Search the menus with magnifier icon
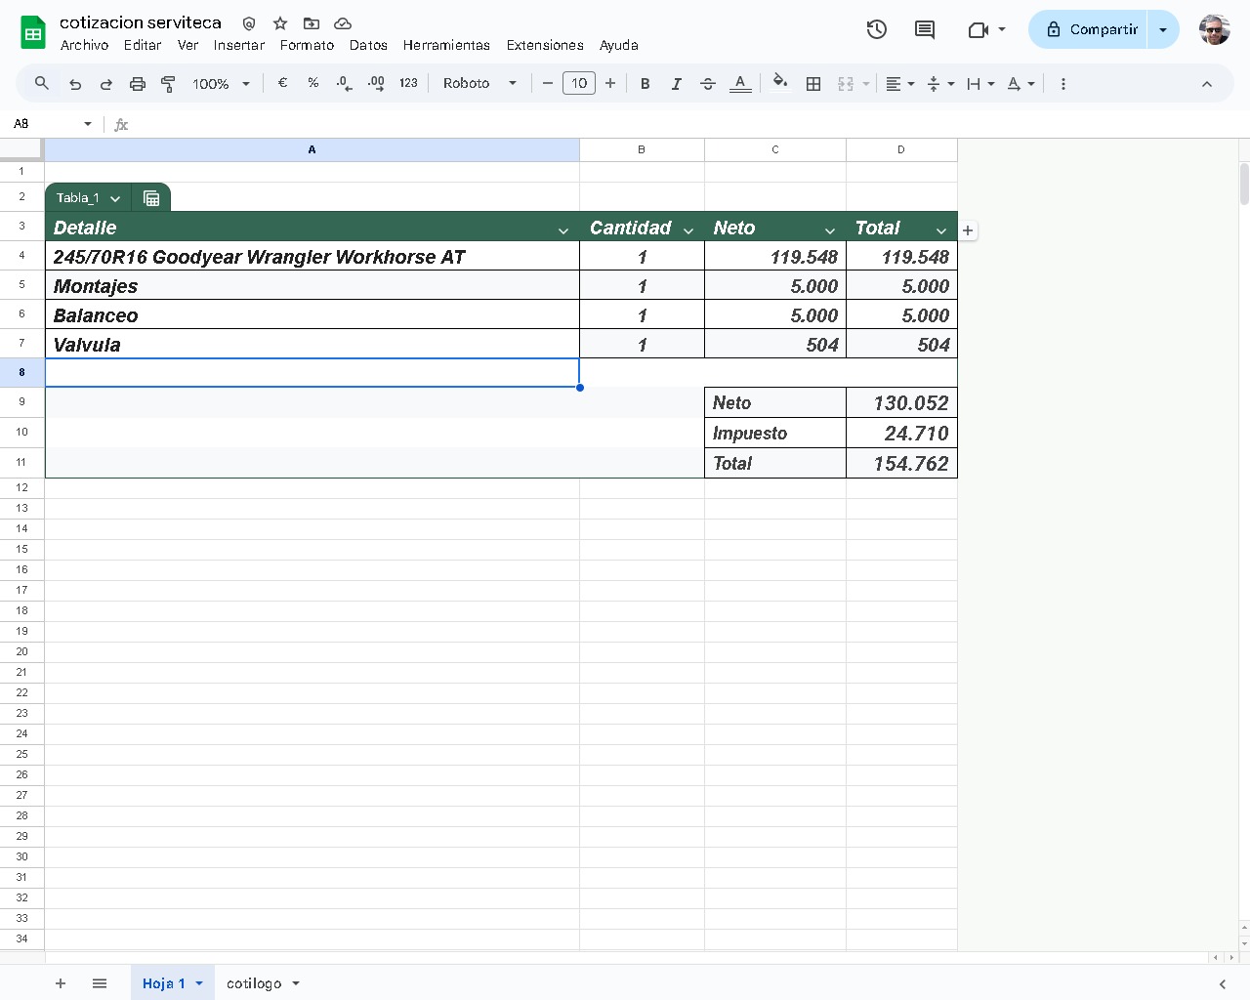The height and width of the screenshot is (1000, 1250). (42, 84)
